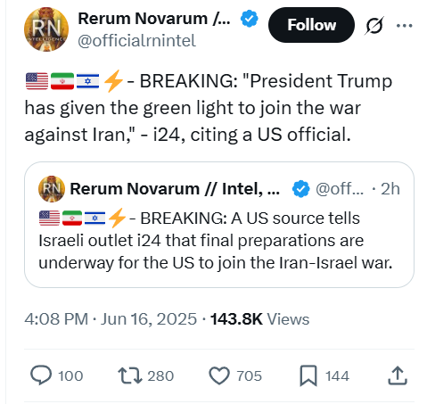Like the tweet with heart icon
This screenshot has width=427, height=404.
[219, 375]
